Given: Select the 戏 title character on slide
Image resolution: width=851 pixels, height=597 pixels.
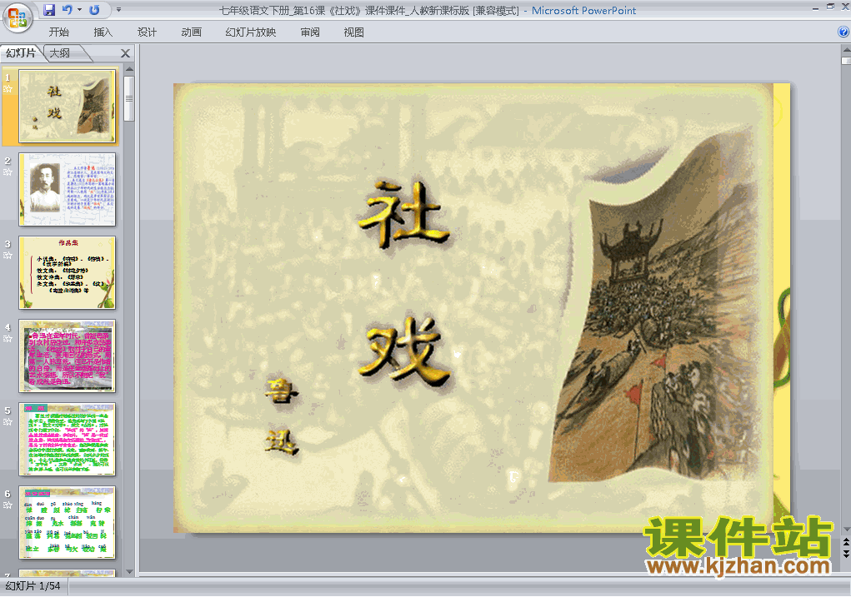Looking at the screenshot, I should 405,352.
